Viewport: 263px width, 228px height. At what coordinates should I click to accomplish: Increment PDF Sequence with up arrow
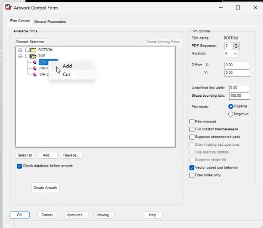pos(236,44)
